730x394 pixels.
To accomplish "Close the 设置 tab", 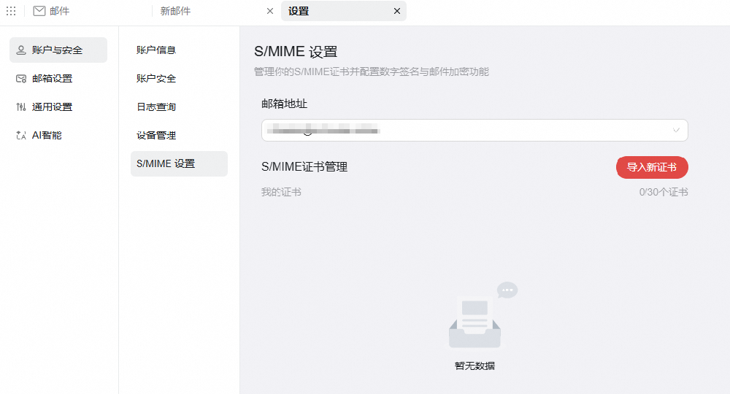I will [396, 11].
